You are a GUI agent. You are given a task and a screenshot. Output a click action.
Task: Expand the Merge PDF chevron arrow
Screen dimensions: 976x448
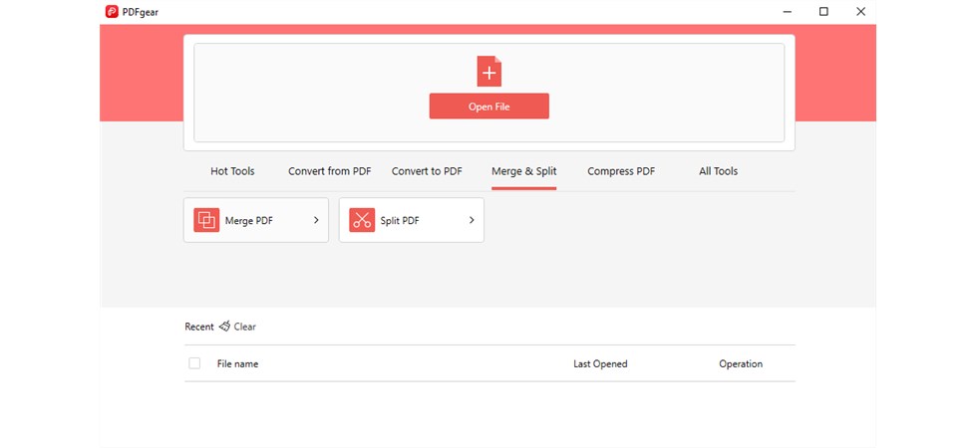316,220
